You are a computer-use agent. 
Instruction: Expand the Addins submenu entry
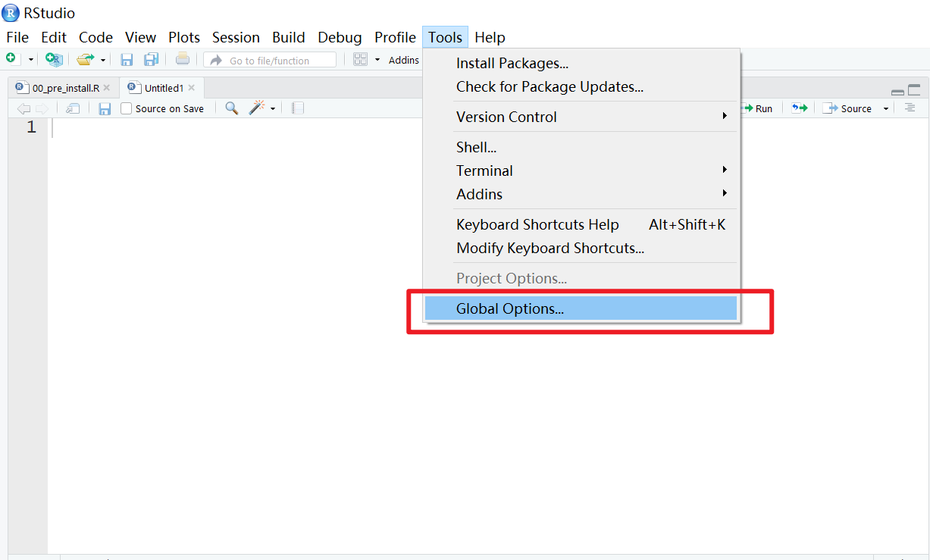pyautogui.click(x=581, y=194)
